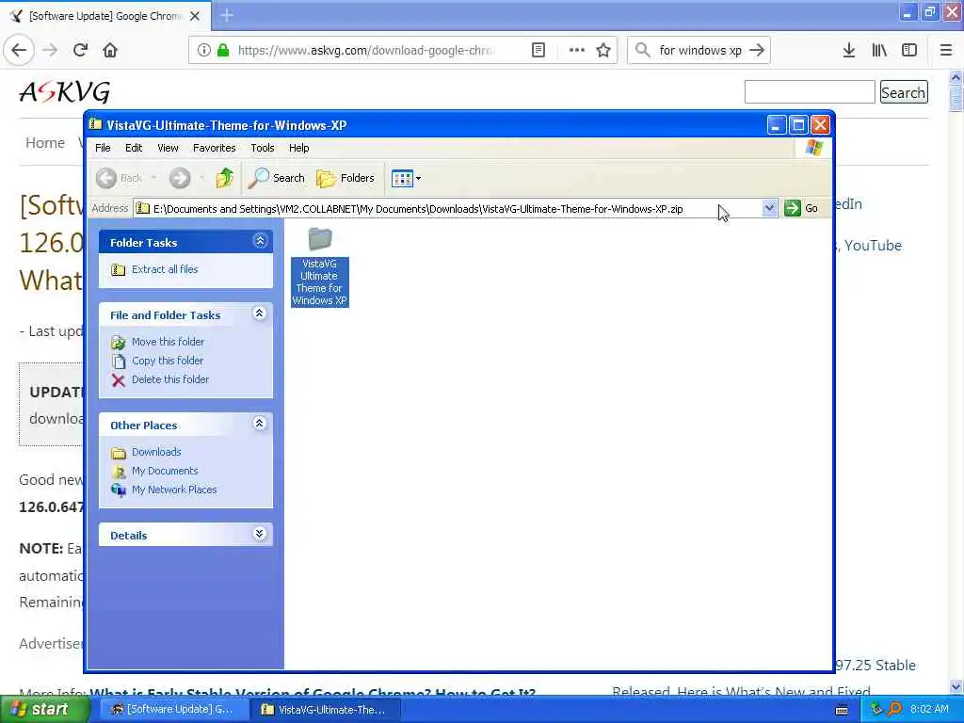Click system tray magnifier icon
Viewport: 964px width, 723px height.
click(895, 709)
